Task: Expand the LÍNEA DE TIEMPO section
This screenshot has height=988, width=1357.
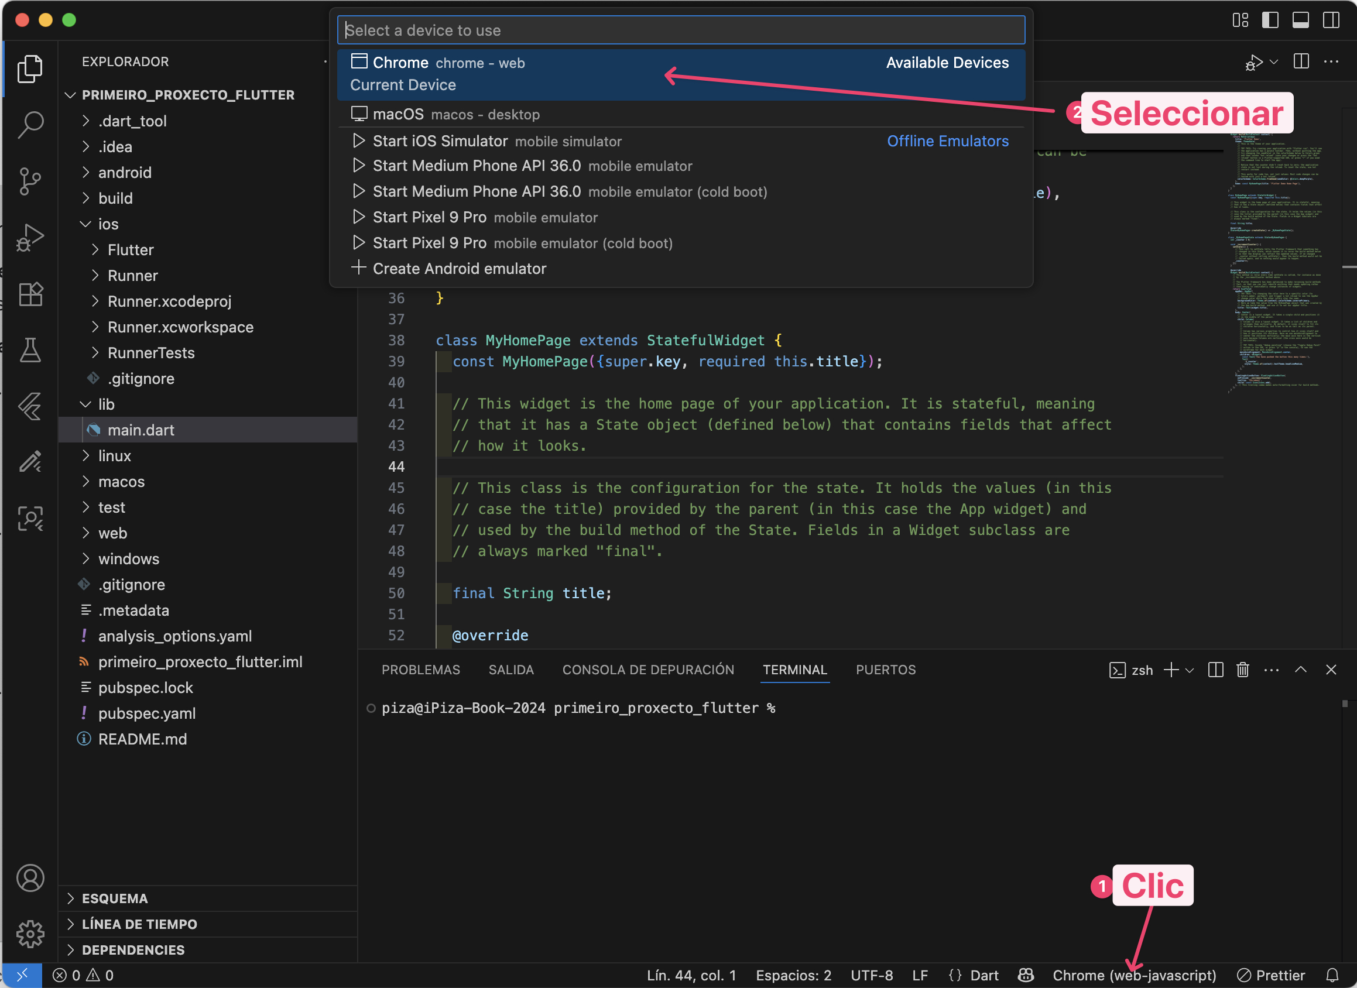Action: pyautogui.click(x=139, y=924)
